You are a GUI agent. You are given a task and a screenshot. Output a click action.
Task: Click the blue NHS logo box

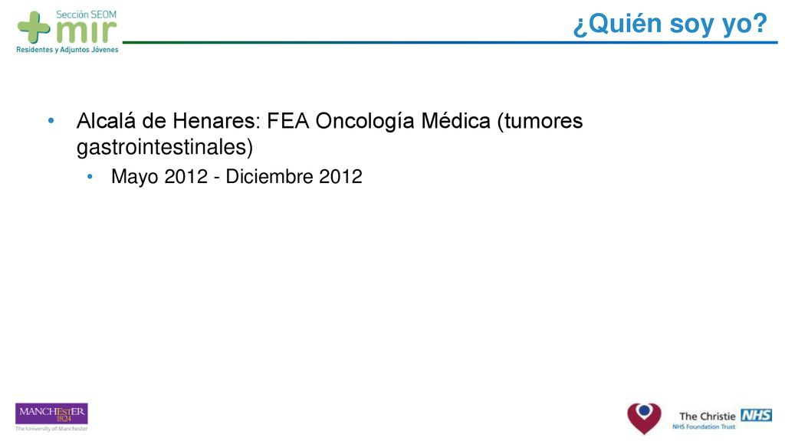[x=757, y=415]
